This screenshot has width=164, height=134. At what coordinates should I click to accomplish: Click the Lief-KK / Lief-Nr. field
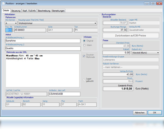click(x=26, y=94)
